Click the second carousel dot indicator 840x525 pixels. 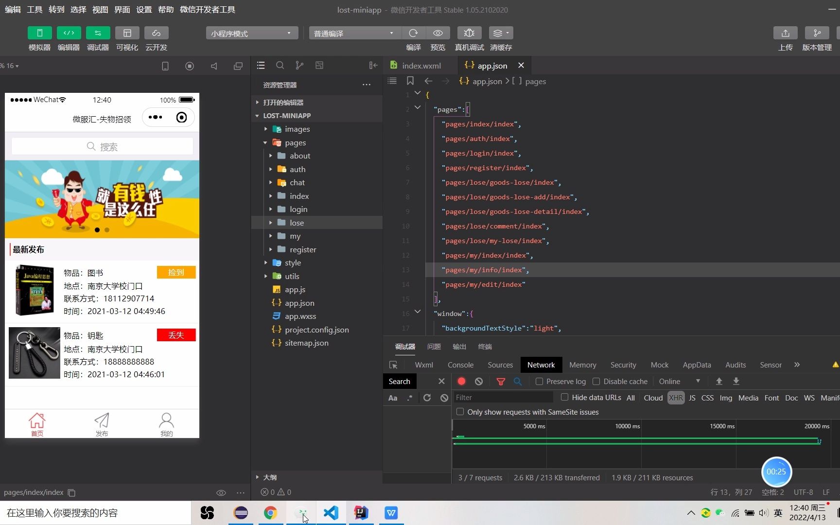coord(107,230)
